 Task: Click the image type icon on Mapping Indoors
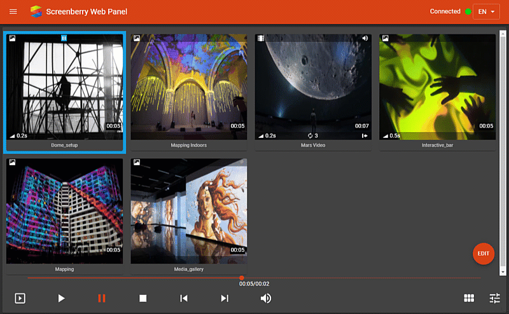pyautogui.click(x=137, y=38)
